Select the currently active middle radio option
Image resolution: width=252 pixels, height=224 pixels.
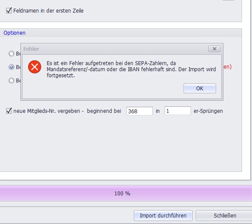tap(11, 67)
